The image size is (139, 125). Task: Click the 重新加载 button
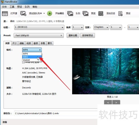pos(73,35)
